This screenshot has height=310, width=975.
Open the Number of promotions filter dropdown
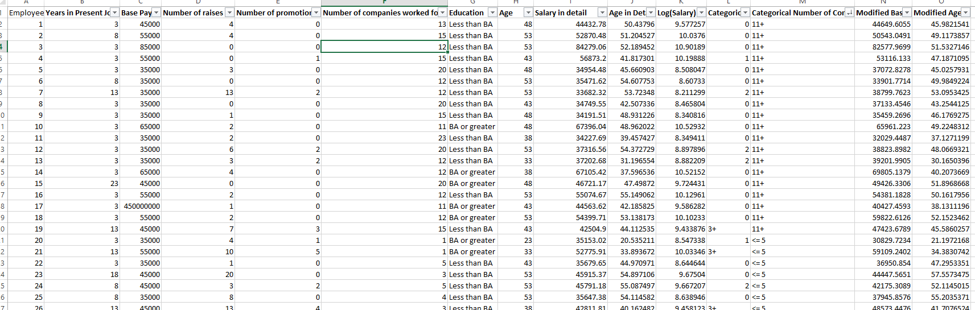[316, 13]
